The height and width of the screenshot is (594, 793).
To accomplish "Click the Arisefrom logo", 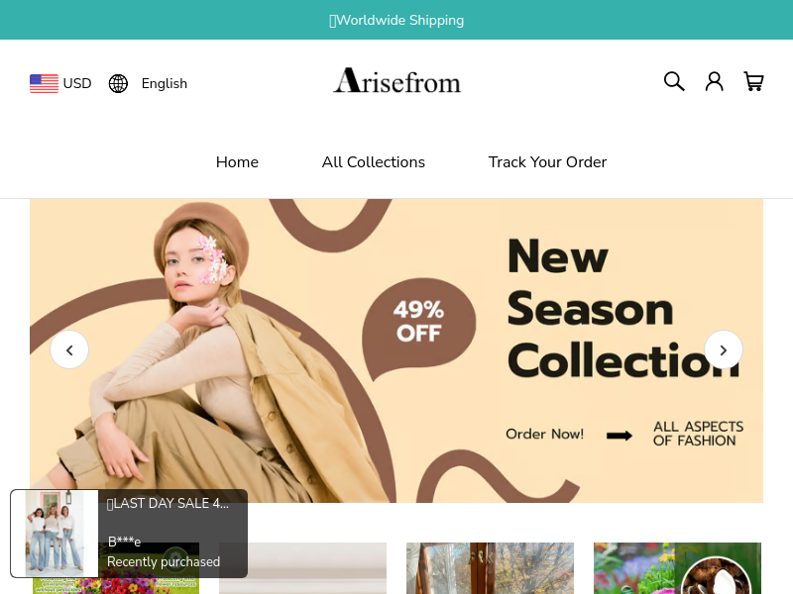I will (397, 81).
